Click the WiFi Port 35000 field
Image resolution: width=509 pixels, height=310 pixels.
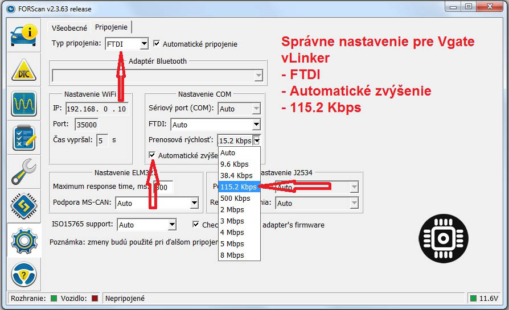87,125
